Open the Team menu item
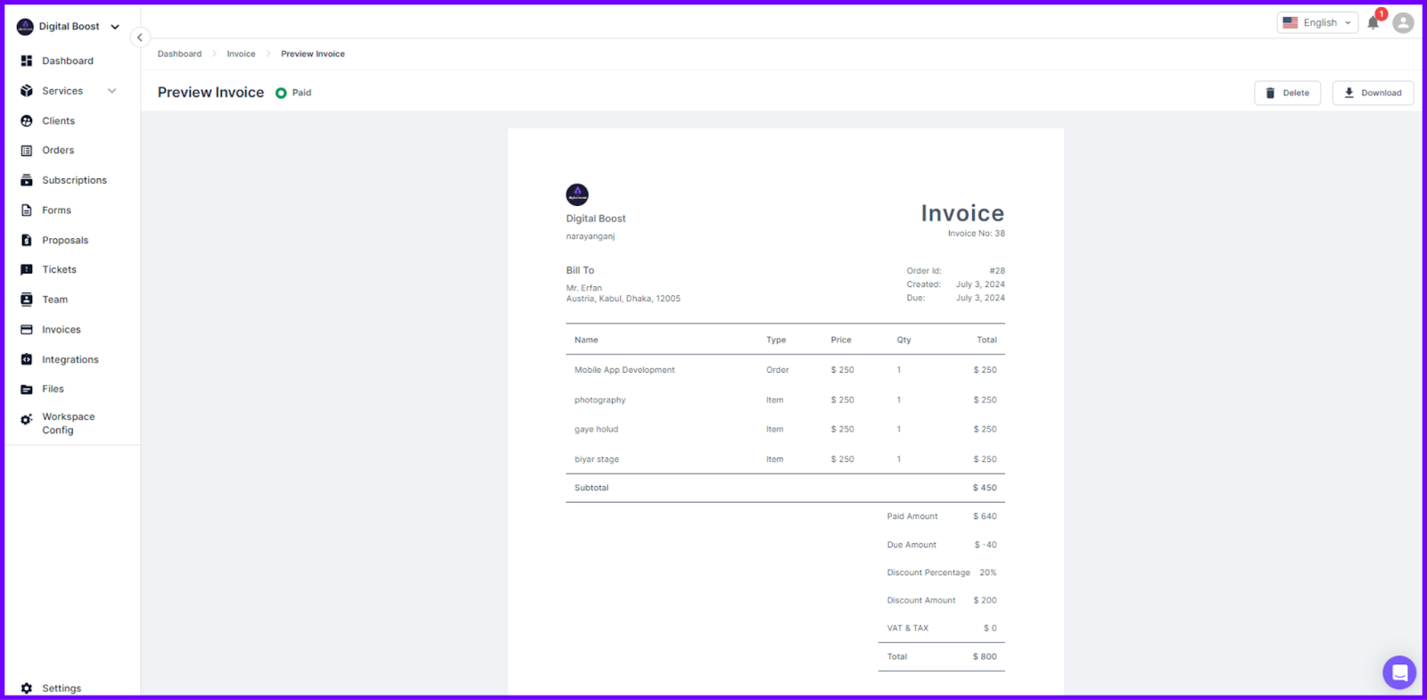Screen dimensions: 1427x700 (x=54, y=300)
